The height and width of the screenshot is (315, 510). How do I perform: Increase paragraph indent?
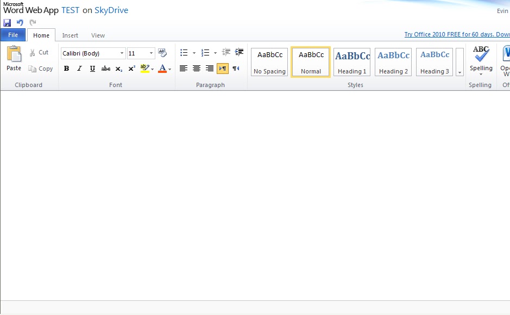pyautogui.click(x=239, y=52)
